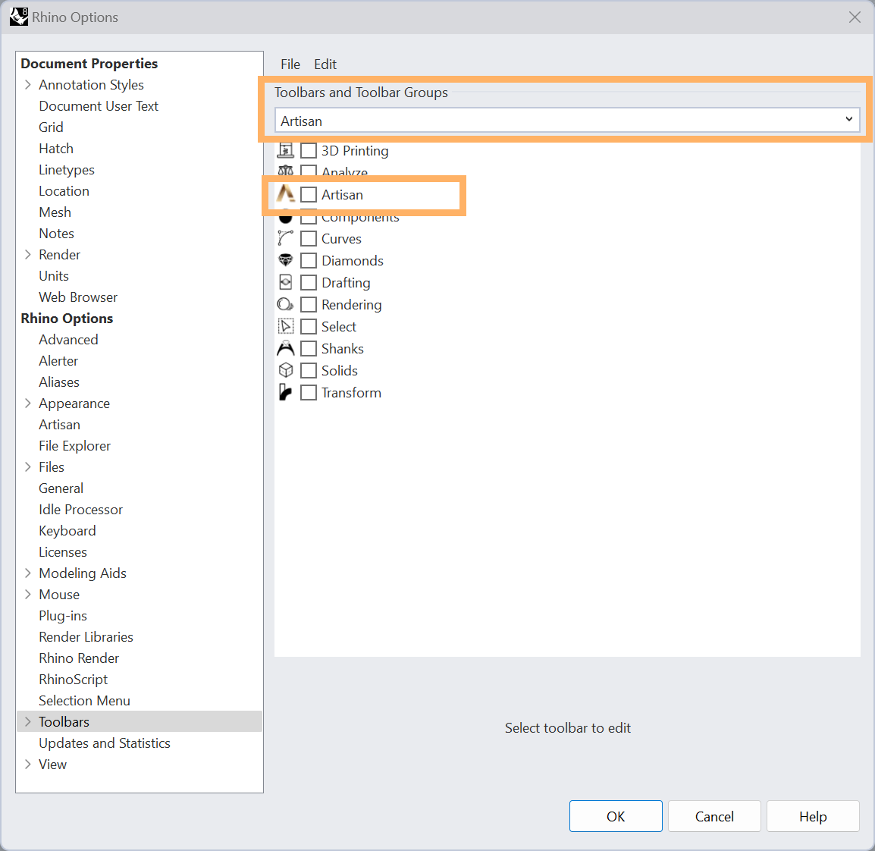Click the Solids cube icon

tap(285, 370)
